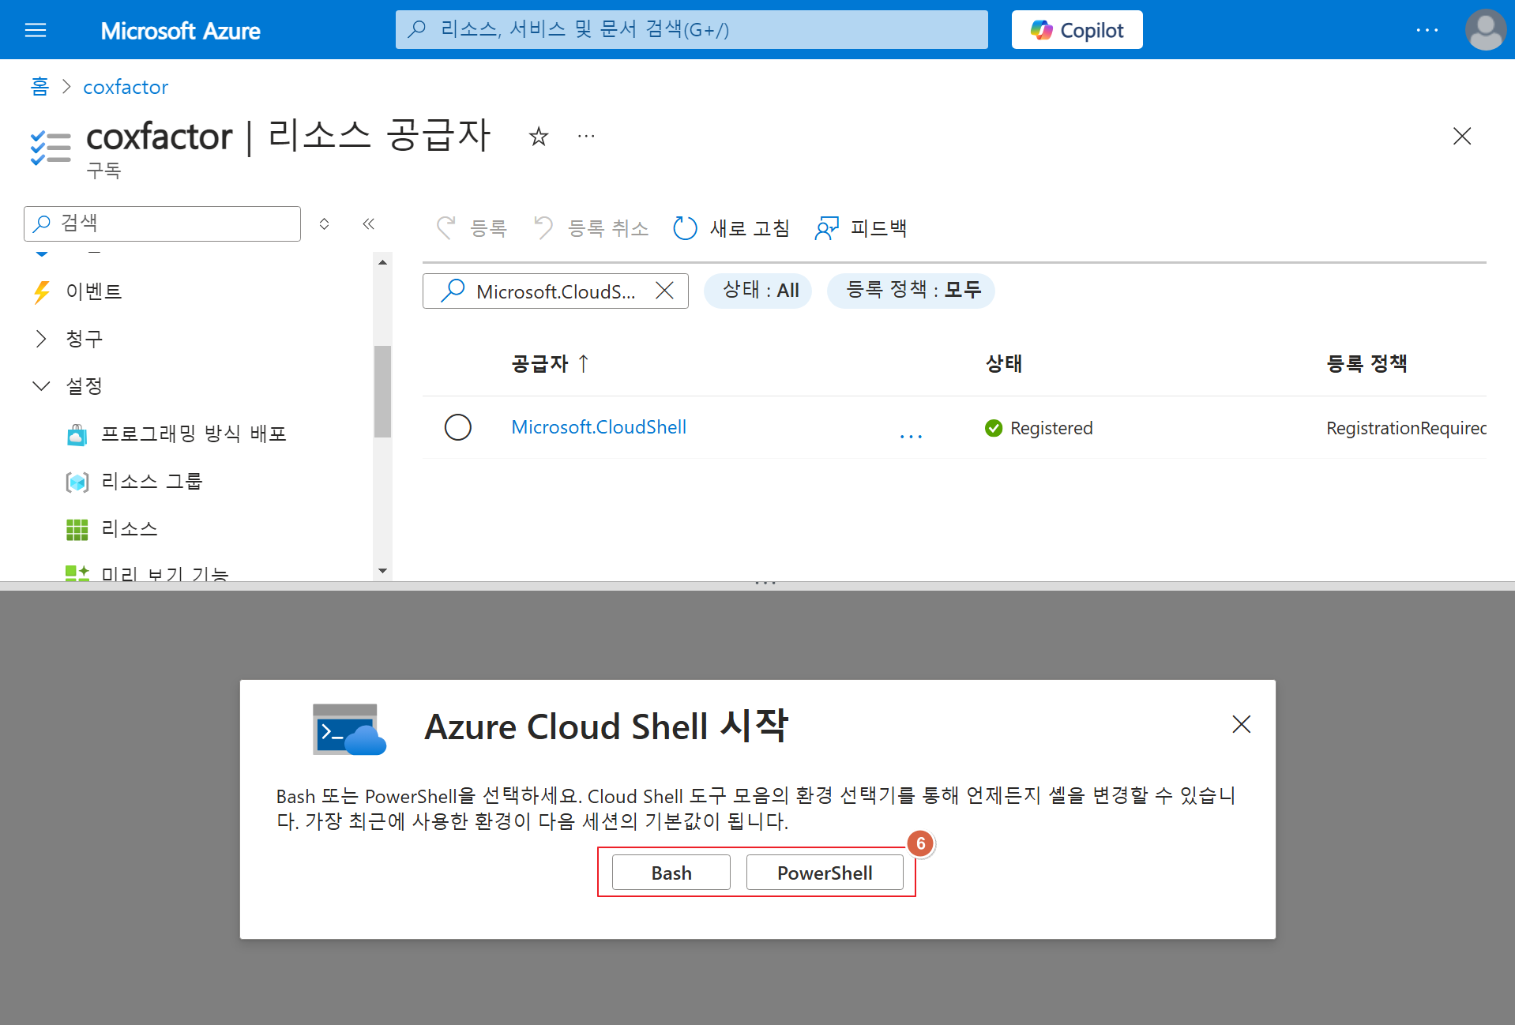Open Copilot

(1077, 30)
